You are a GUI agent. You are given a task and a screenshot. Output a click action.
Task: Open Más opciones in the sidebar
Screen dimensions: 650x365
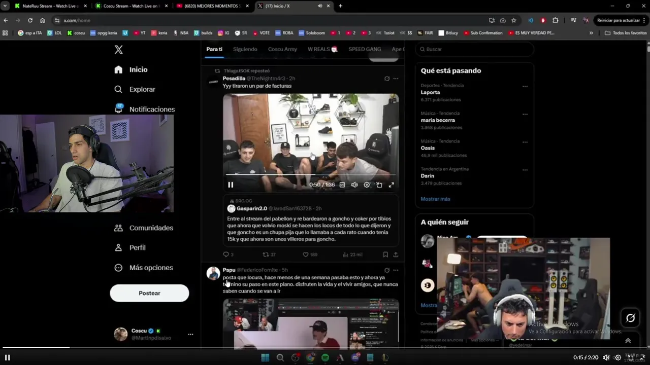[x=144, y=268]
